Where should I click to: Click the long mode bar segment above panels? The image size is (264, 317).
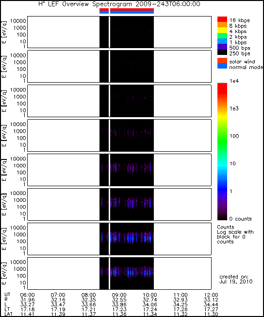(x=132, y=11)
